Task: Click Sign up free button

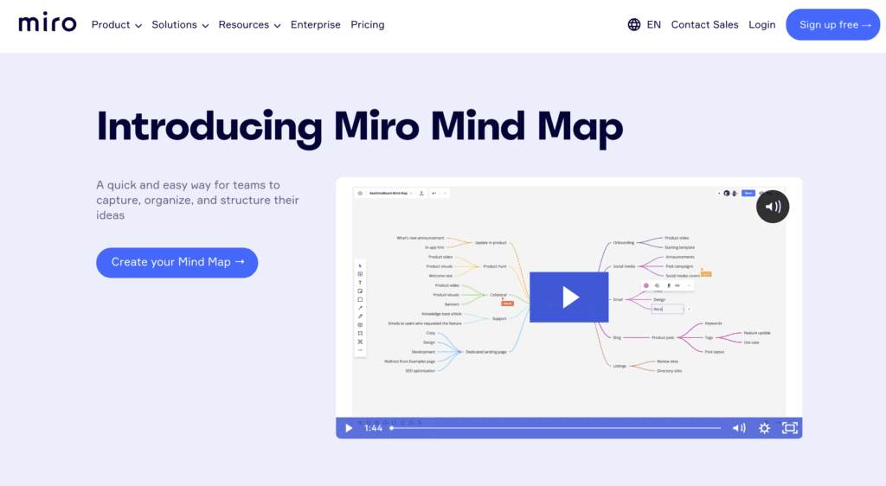Action: (x=833, y=25)
